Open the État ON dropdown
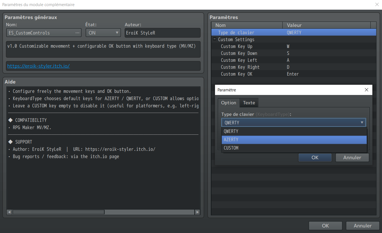This screenshot has width=382, height=233. click(x=103, y=33)
